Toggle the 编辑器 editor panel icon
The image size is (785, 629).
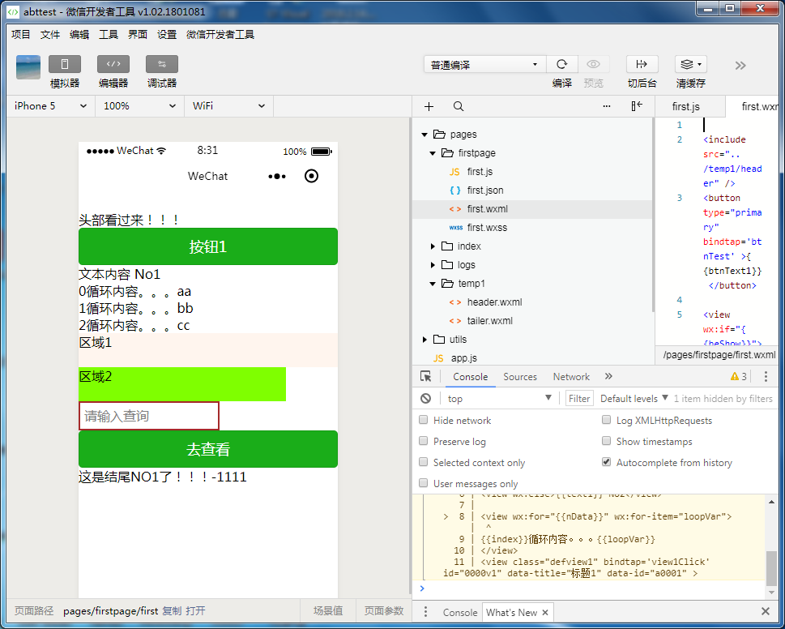113,65
